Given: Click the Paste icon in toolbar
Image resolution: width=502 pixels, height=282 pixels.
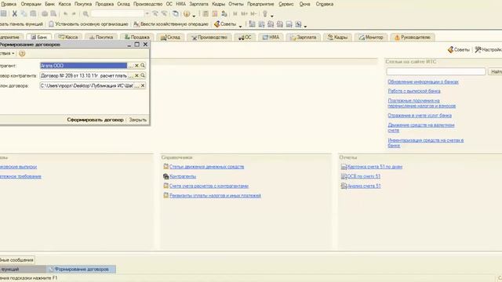Looking at the screenshot, I should 33,14.
